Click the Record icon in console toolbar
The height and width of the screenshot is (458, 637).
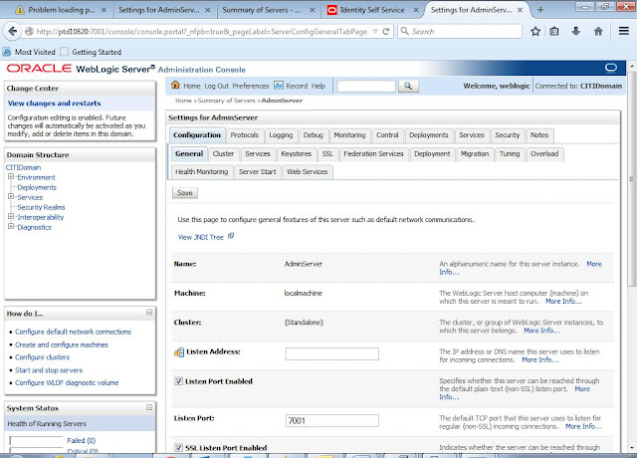click(279, 86)
